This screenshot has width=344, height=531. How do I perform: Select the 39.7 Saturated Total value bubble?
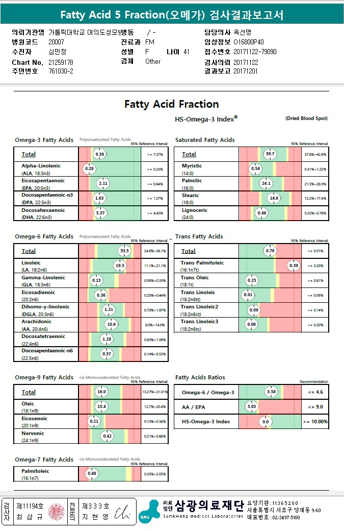click(270, 154)
